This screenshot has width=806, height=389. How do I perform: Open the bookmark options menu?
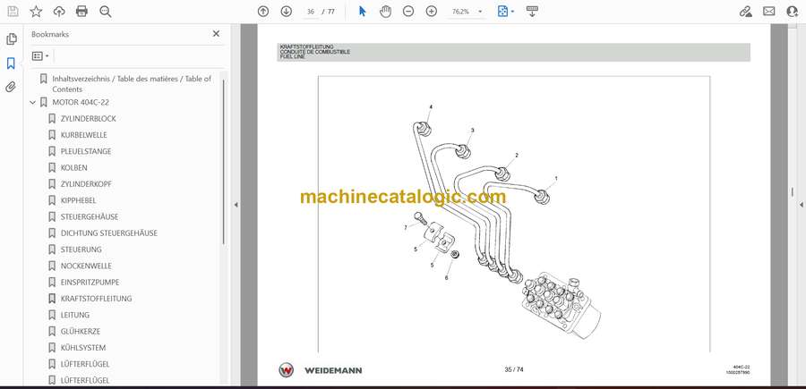pos(40,56)
